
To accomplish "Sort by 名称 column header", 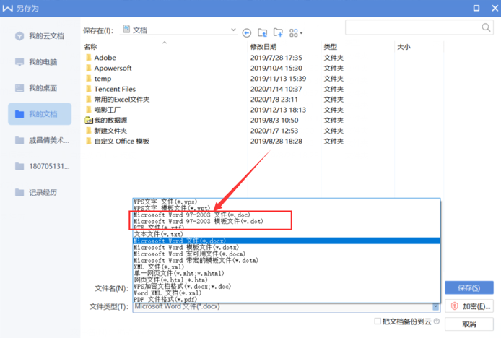I will click(90, 47).
